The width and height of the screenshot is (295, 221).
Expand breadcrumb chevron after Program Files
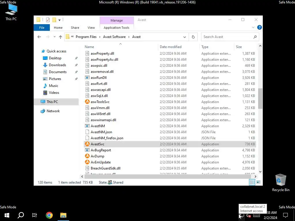click(100, 37)
